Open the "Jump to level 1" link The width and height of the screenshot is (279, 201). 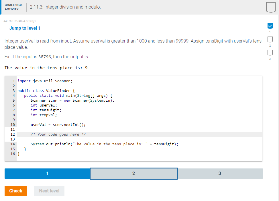coord(24,28)
